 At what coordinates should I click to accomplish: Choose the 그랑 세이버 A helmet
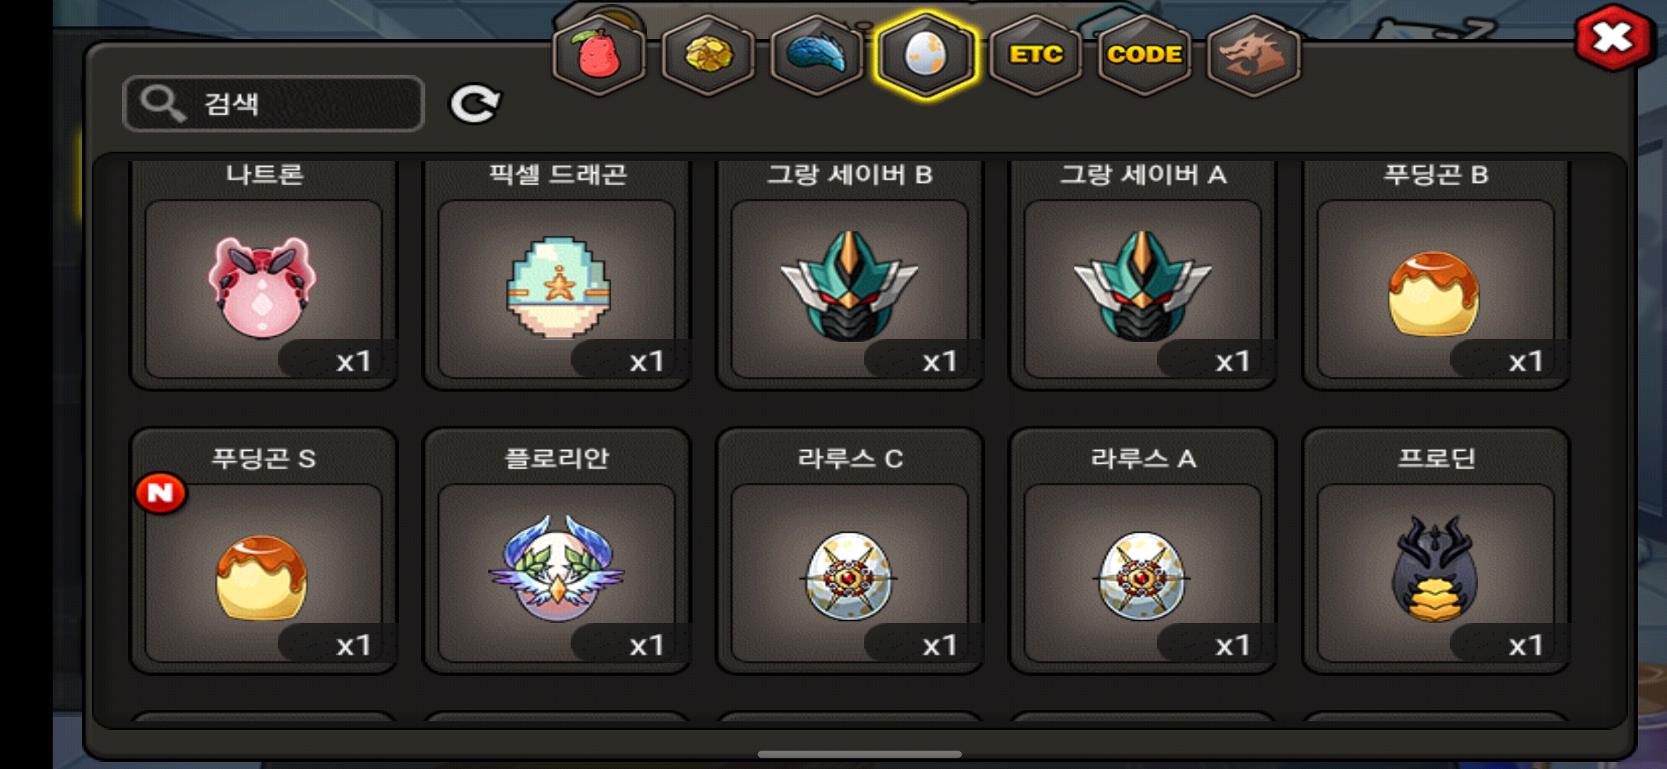[x=1143, y=275]
